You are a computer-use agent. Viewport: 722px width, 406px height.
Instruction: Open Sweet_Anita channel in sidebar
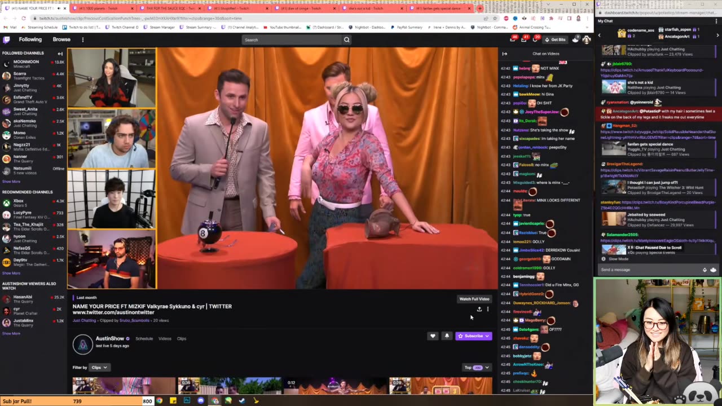pos(33,111)
